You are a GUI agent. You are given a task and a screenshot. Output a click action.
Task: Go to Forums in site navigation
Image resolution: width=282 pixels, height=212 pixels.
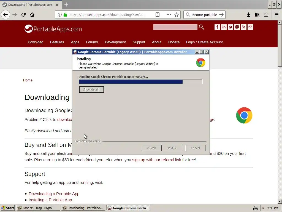(x=92, y=42)
